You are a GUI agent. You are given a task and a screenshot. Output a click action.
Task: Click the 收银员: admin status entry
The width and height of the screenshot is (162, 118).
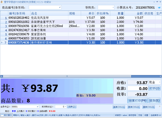(121, 115)
